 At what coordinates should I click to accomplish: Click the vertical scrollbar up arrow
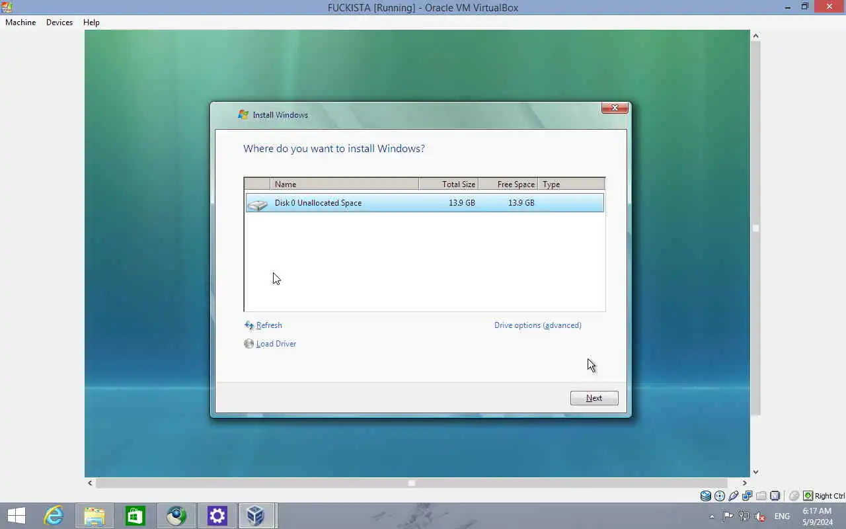[x=755, y=36]
